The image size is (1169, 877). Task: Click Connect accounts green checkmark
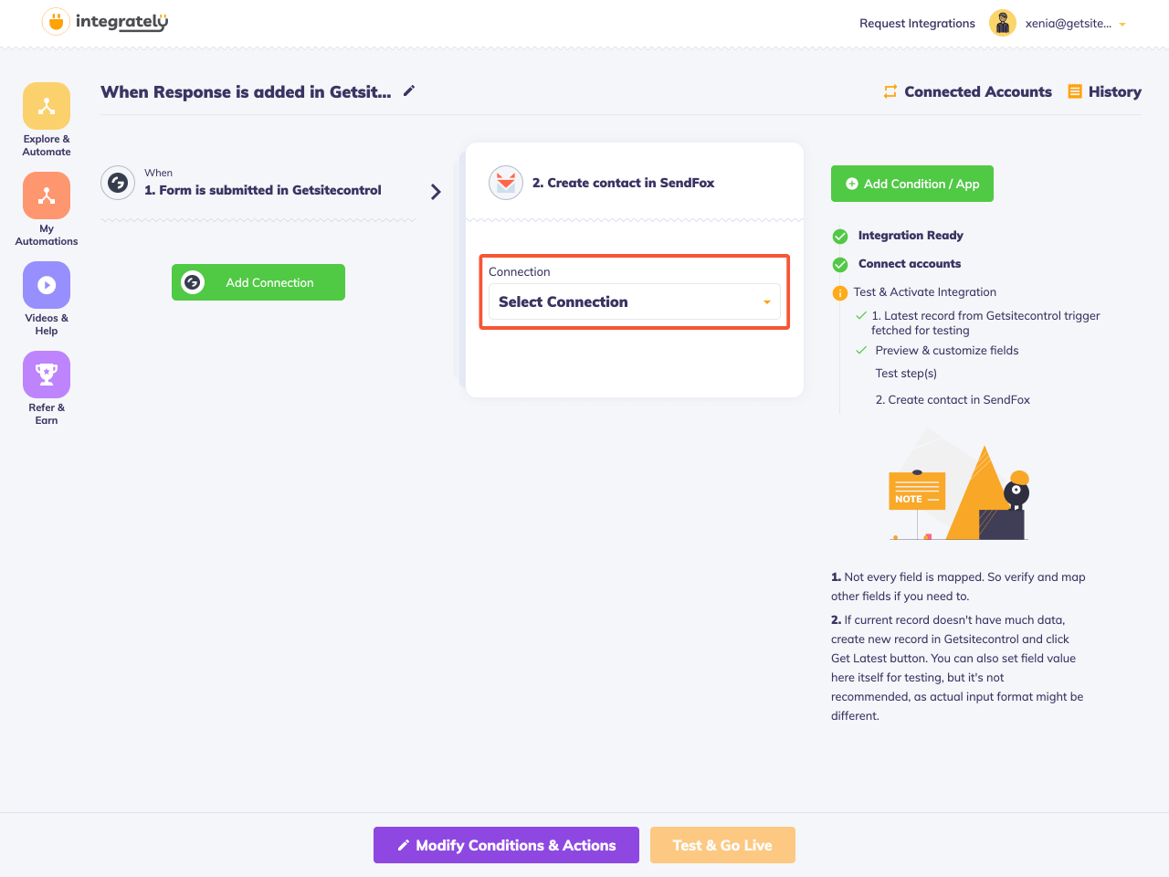coord(840,265)
